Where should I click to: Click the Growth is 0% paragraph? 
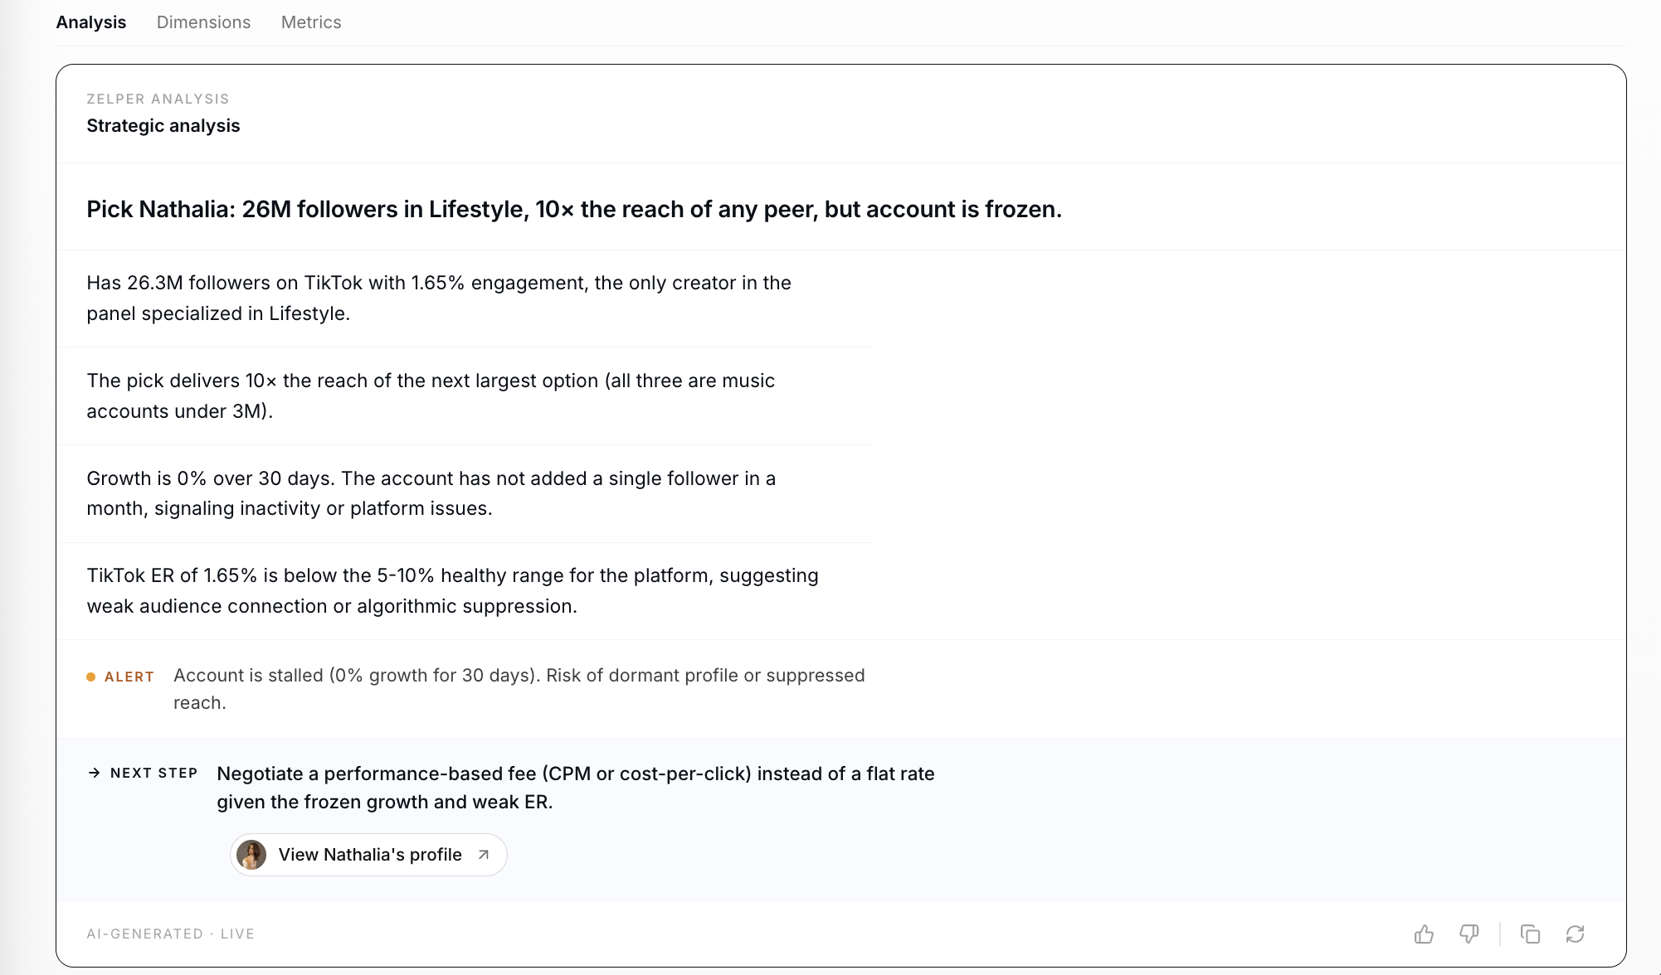[x=431, y=493]
